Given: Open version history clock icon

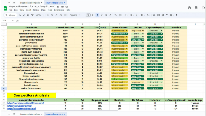Looking at the screenshot, I should (x=189, y=8).
